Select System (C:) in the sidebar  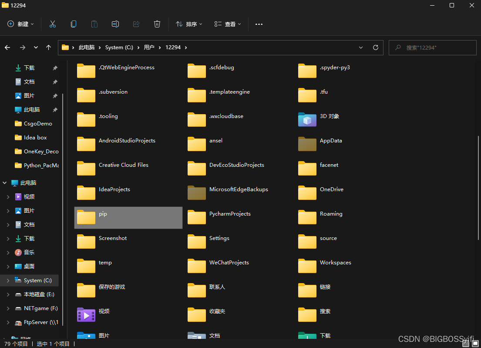pyautogui.click(x=38, y=280)
